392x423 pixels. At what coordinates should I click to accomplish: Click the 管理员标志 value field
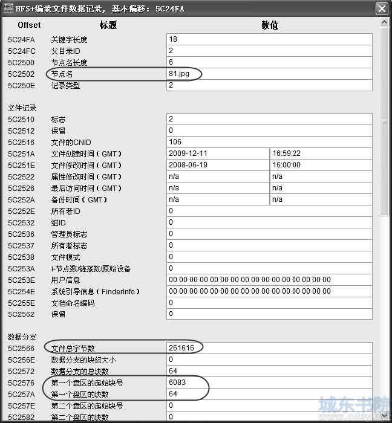[x=269, y=234]
